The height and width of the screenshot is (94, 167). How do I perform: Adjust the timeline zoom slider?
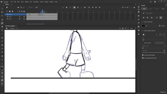coord(128,7)
